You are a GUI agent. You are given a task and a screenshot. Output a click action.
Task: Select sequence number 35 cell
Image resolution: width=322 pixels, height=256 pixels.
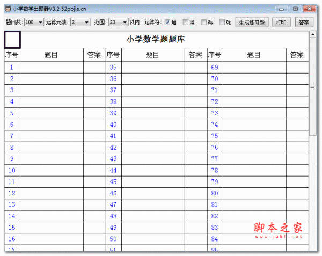[x=114, y=67]
